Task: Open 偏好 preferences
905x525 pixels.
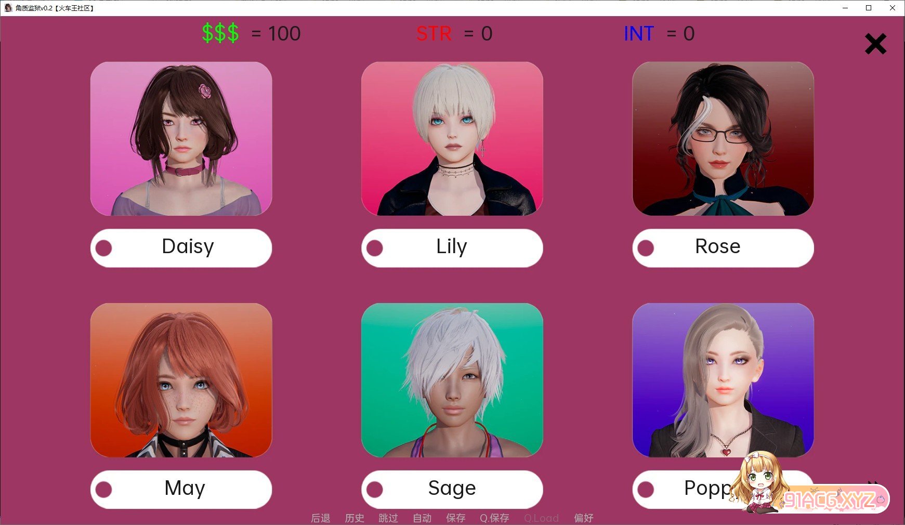Action: [584, 518]
